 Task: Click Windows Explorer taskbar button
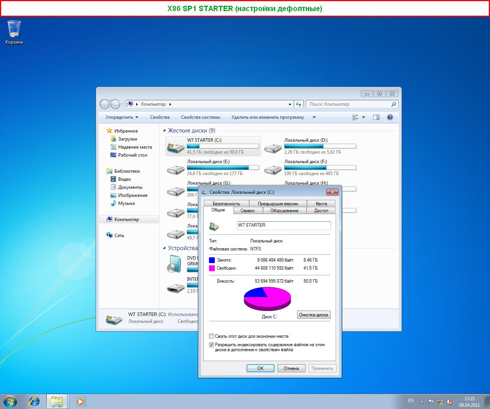(57, 401)
